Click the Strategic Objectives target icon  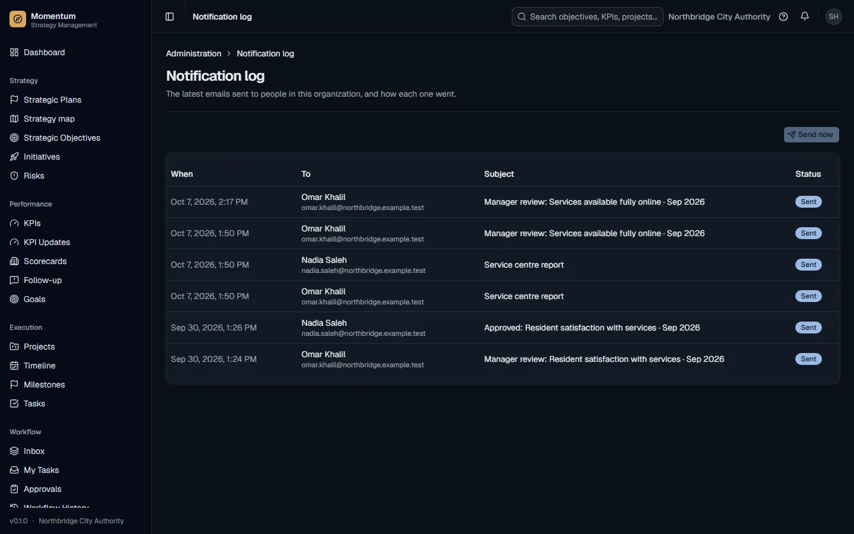click(x=14, y=138)
